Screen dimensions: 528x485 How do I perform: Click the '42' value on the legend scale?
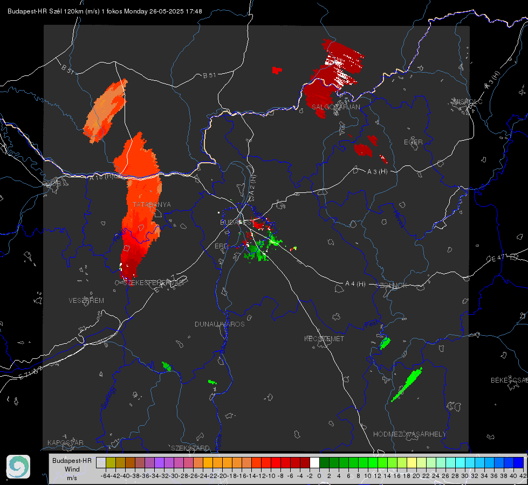pyautogui.click(x=523, y=476)
